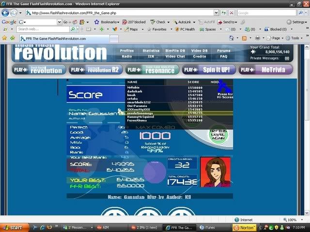Click the Play Spin it UP! button
Image resolution: width=310 pixels, height=232 pixels.
209,70
